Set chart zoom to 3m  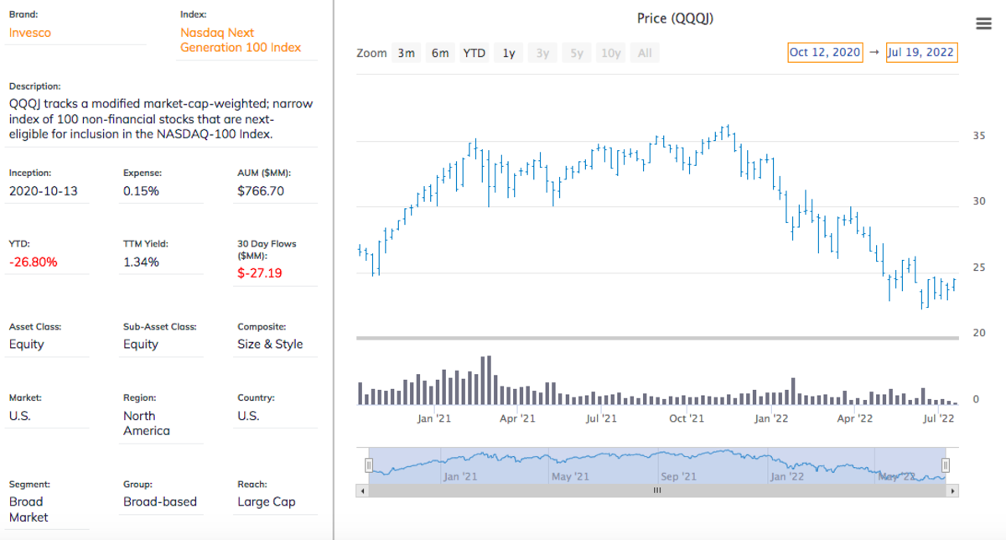(x=407, y=53)
